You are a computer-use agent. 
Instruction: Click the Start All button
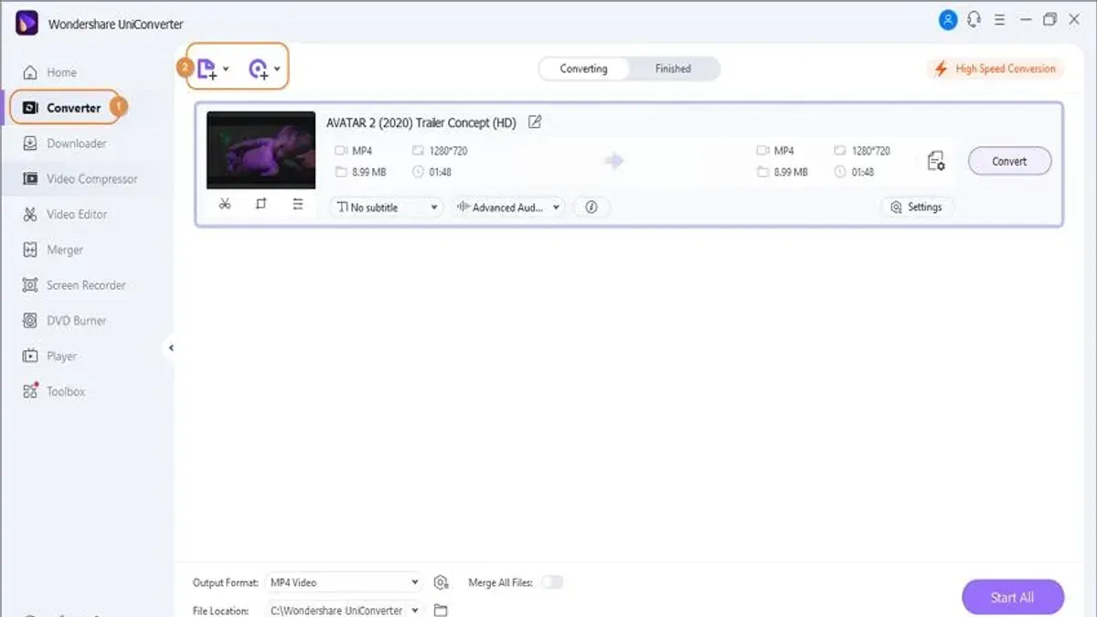1013,597
